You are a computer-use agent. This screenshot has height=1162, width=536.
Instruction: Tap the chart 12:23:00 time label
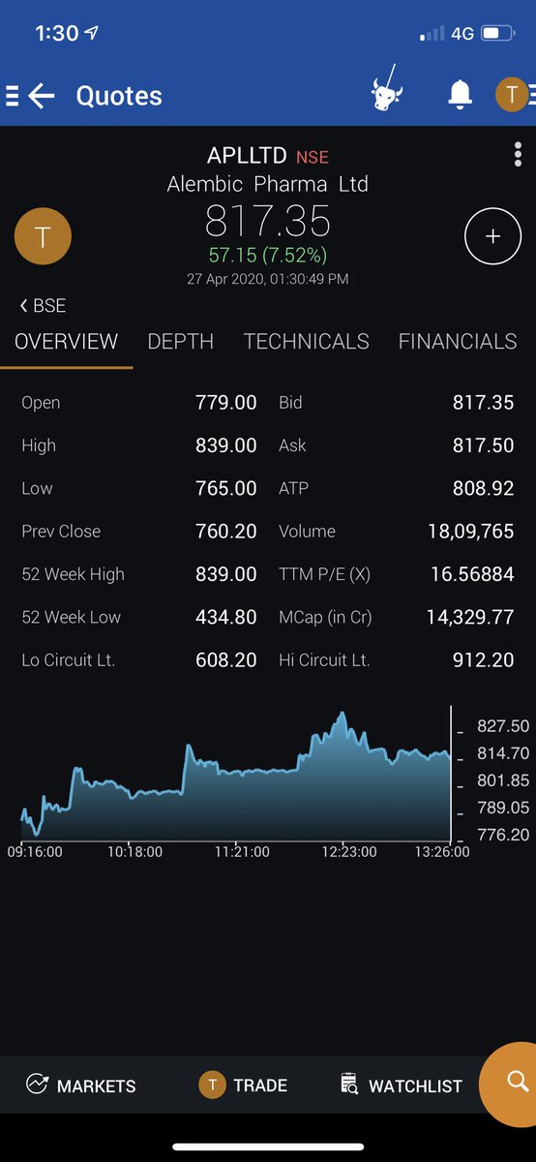(349, 852)
